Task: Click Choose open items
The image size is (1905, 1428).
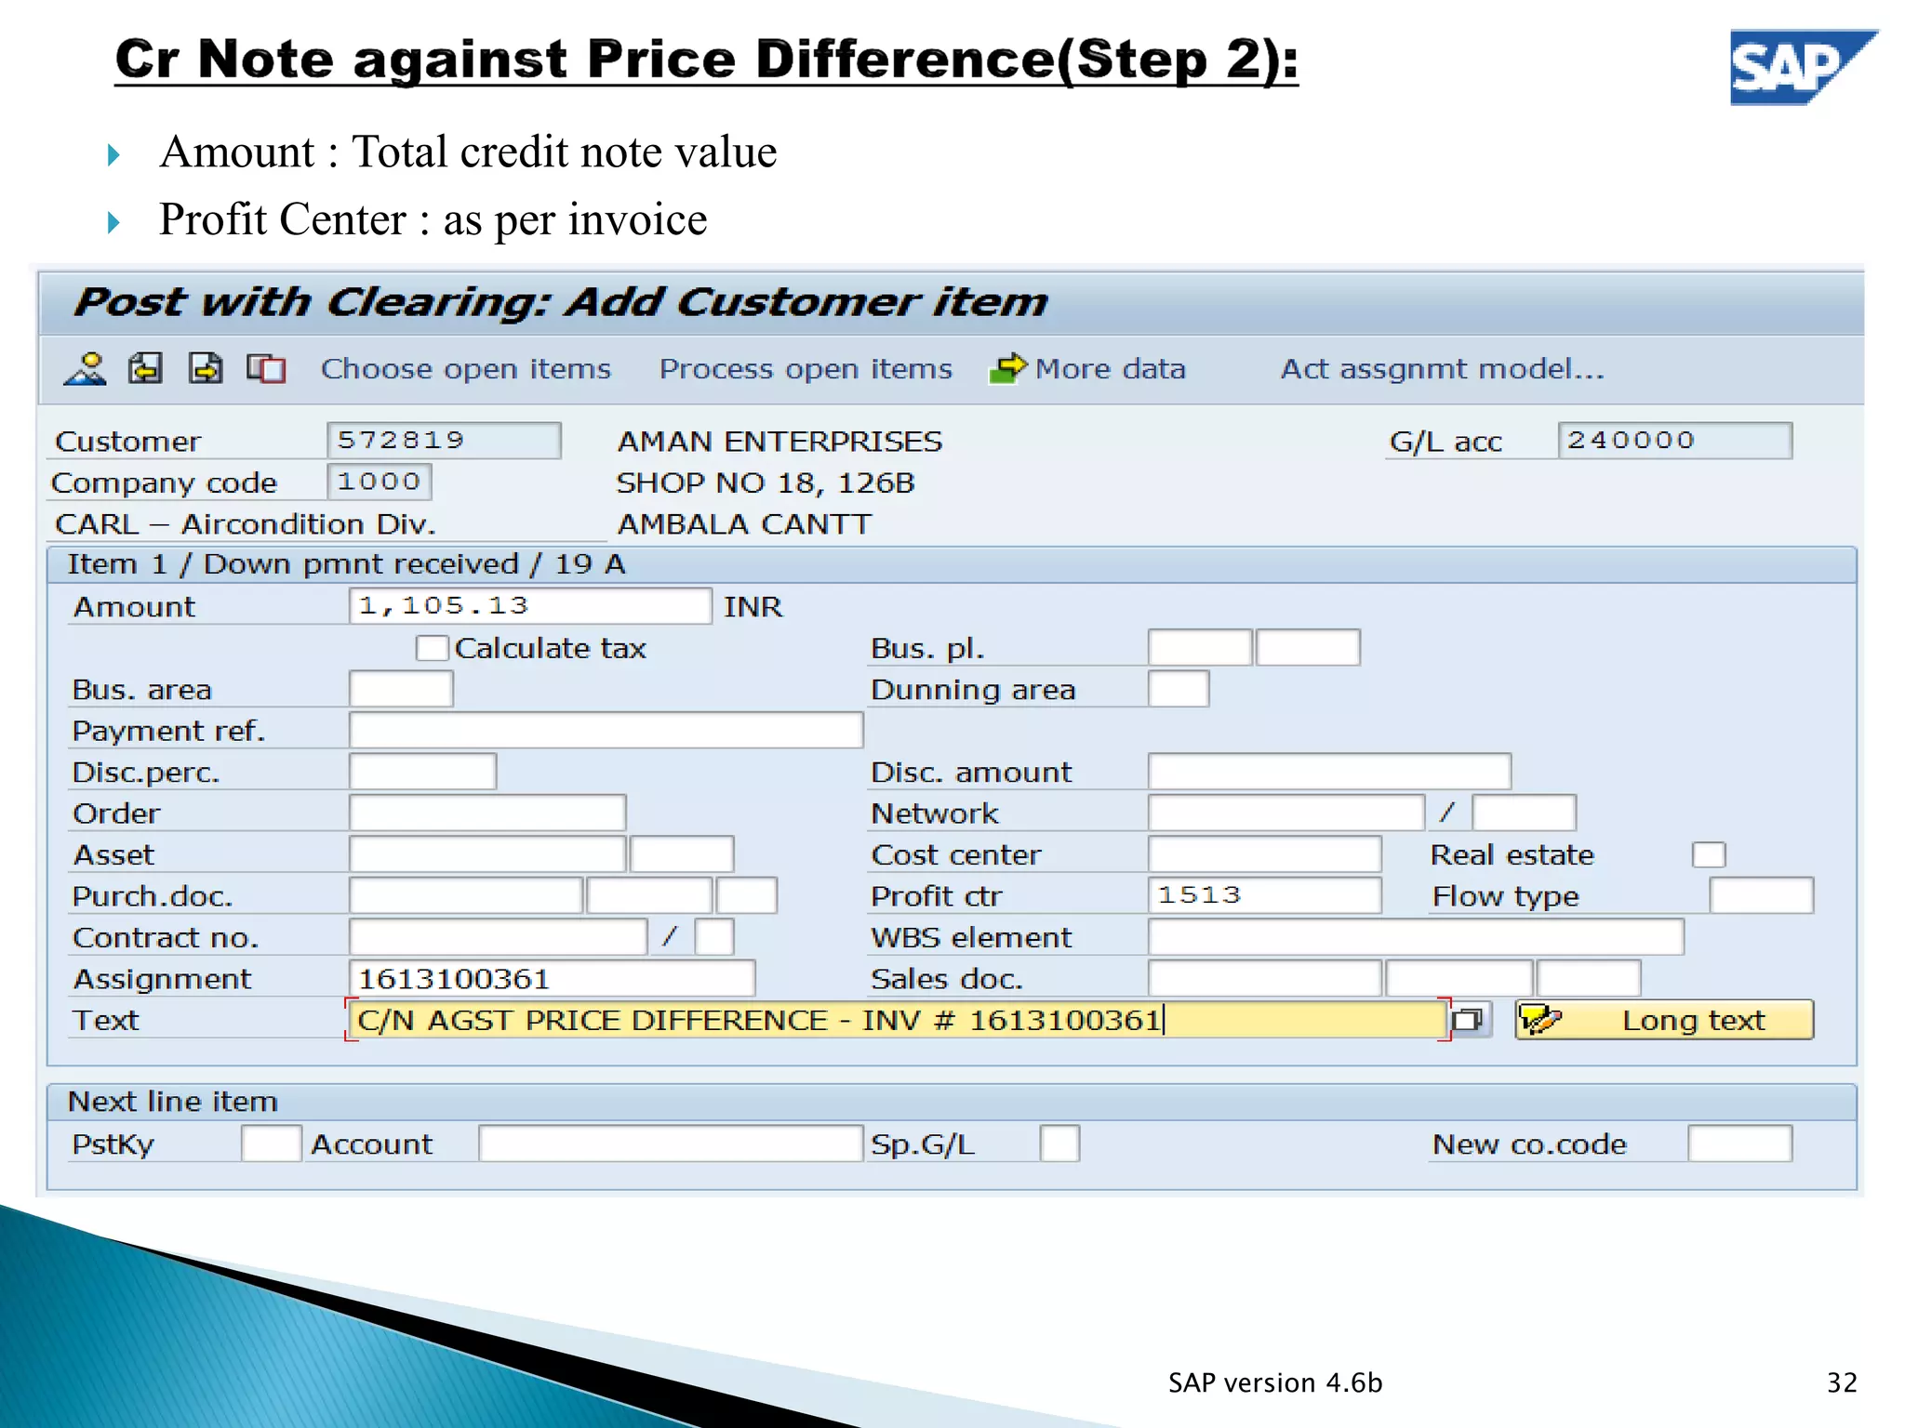Action: [x=466, y=369]
